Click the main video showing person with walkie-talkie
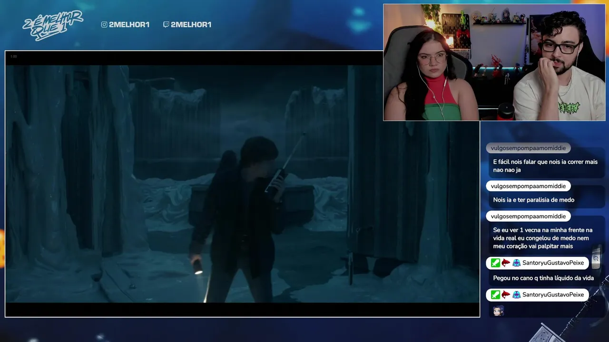The width and height of the screenshot is (609, 342). click(242, 184)
